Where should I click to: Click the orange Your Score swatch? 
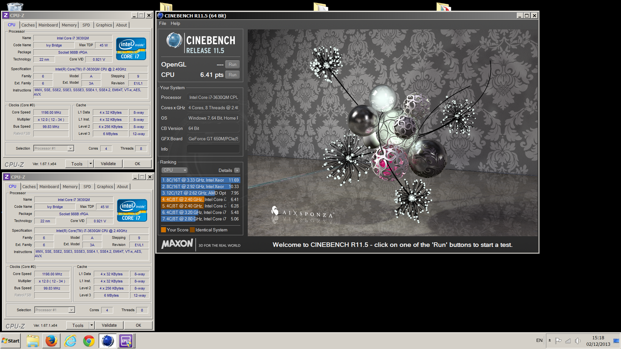[x=163, y=230]
